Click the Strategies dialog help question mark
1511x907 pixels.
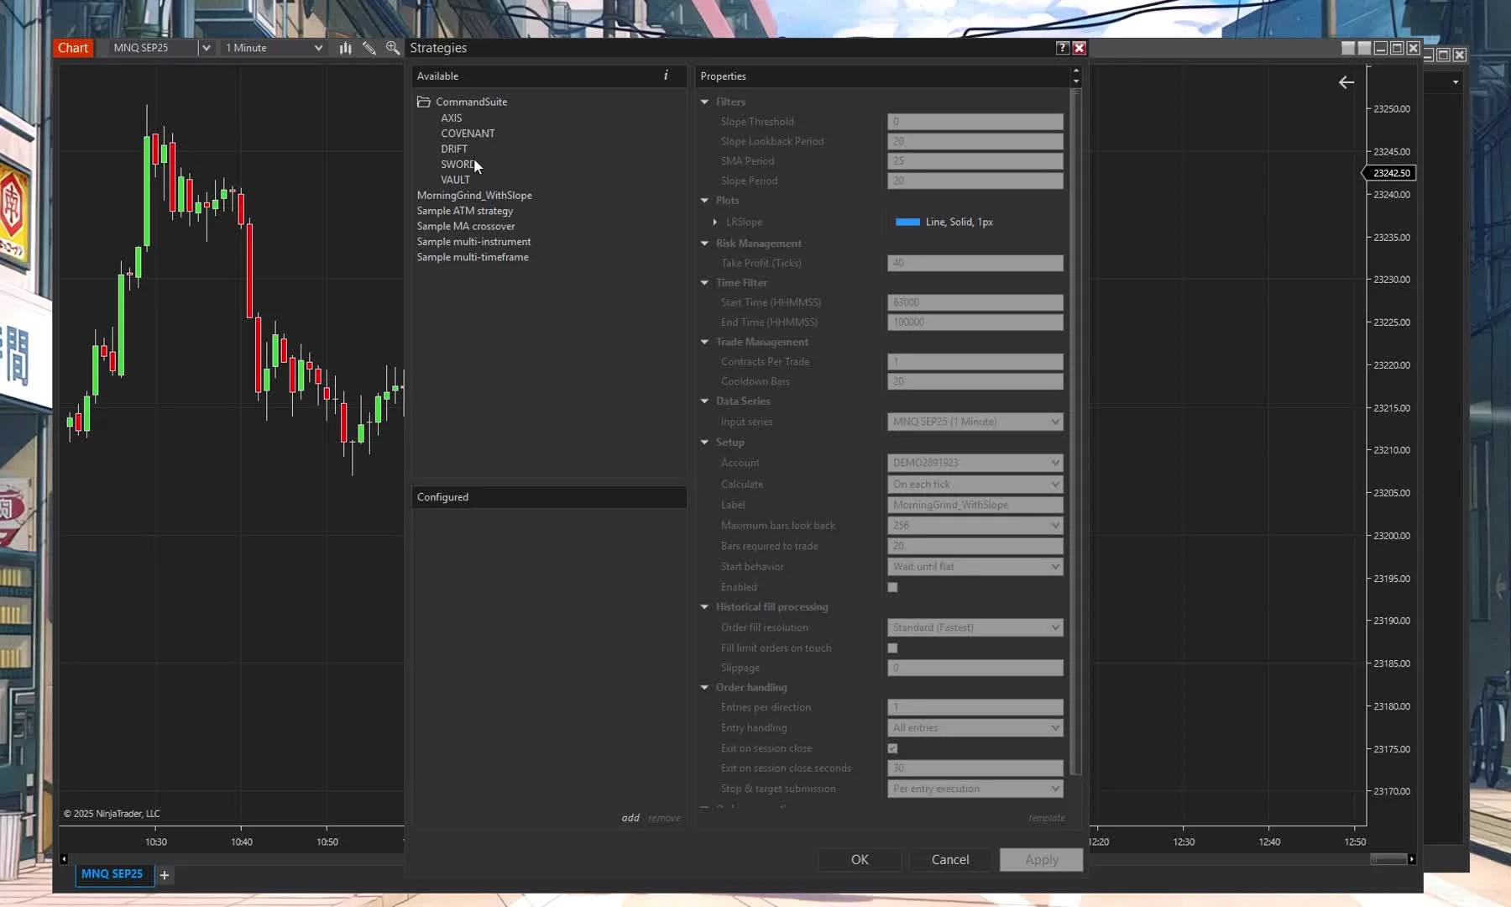pos(1062,48)
